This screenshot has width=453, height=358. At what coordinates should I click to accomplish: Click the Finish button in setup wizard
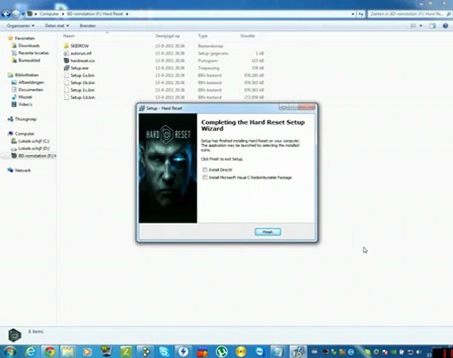pyautogui.click(x=268, y=232)
